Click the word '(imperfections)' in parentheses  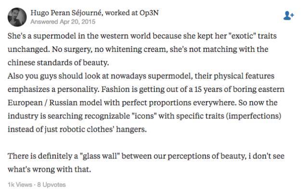tap(254, 116)
